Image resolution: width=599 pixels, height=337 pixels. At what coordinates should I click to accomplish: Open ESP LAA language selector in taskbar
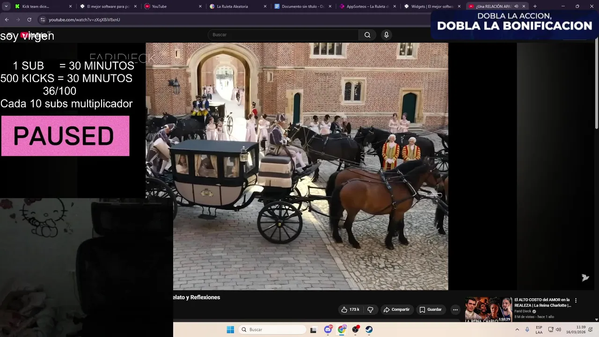(x=539, y=330)
